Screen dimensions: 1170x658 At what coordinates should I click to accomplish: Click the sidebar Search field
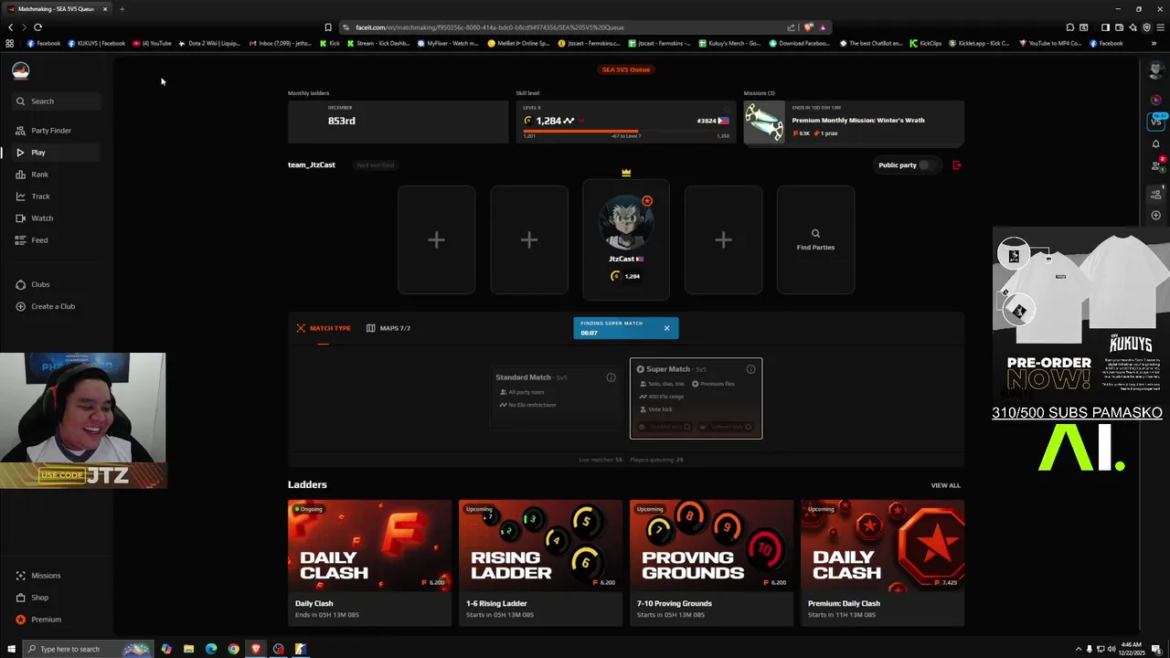click(x=57, y=101)
